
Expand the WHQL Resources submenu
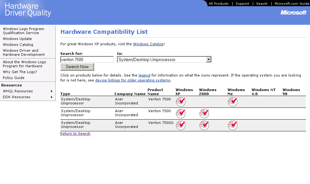click(x=27, y=91)
